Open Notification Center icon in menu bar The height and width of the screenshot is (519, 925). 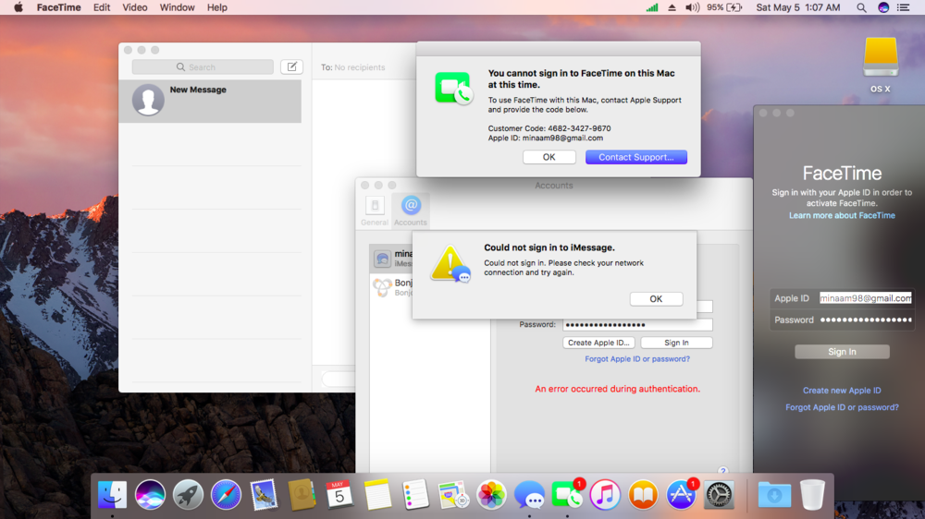pos(903,7)
